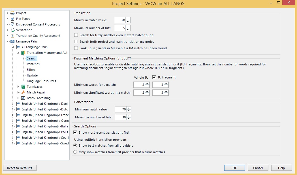Click the Translation Memory and Automated Translation icon
Image resolution: width=297 pixels, height=175 pixels.
(23, 53)
